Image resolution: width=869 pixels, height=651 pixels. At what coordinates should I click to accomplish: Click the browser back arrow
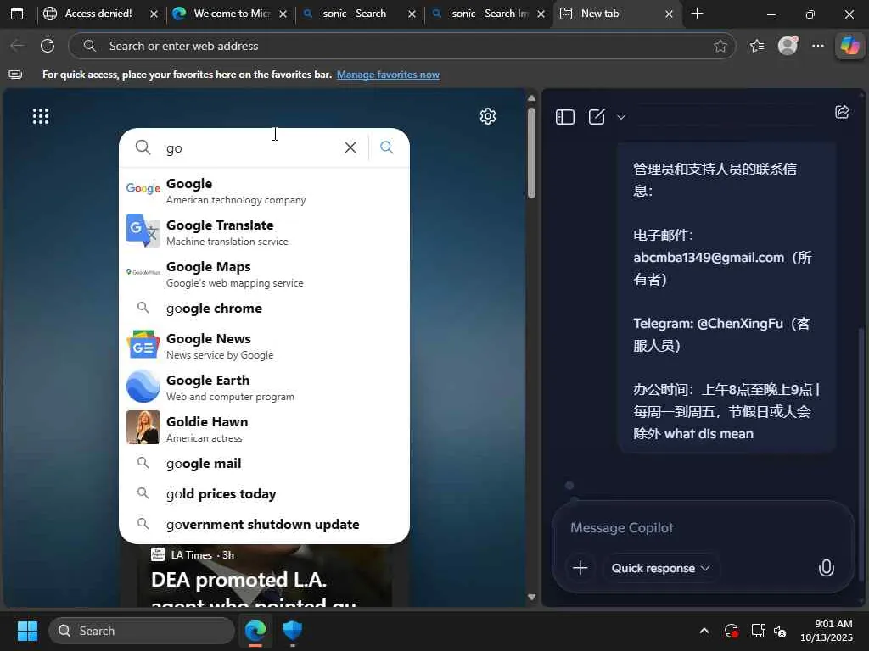coord(18,46)
